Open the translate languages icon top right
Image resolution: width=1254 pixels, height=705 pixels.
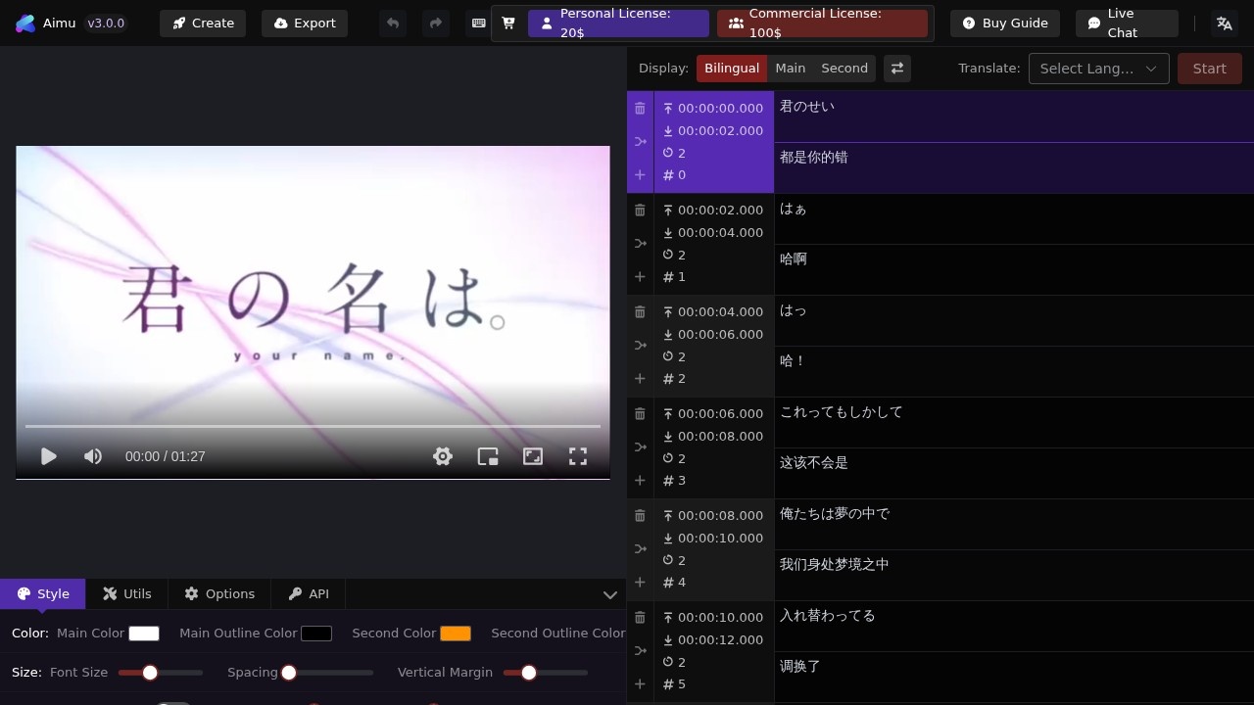tap(1224, 23)
